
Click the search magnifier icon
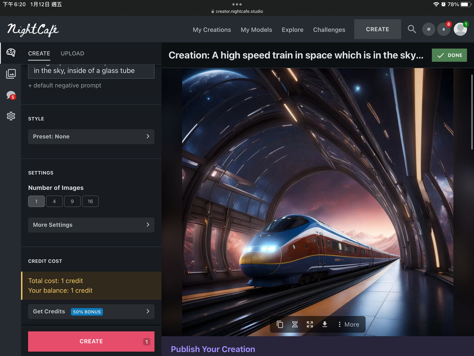coord(411,29)
